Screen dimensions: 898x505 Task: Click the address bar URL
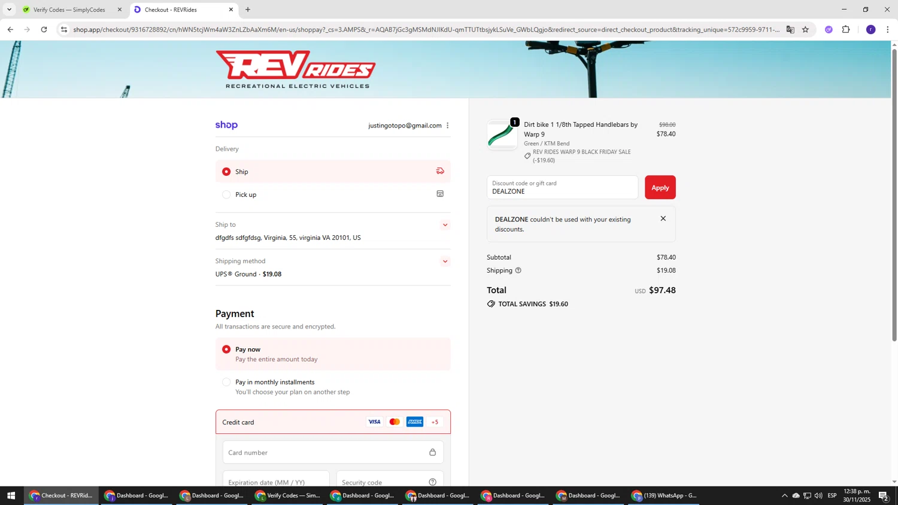[426, 29]
